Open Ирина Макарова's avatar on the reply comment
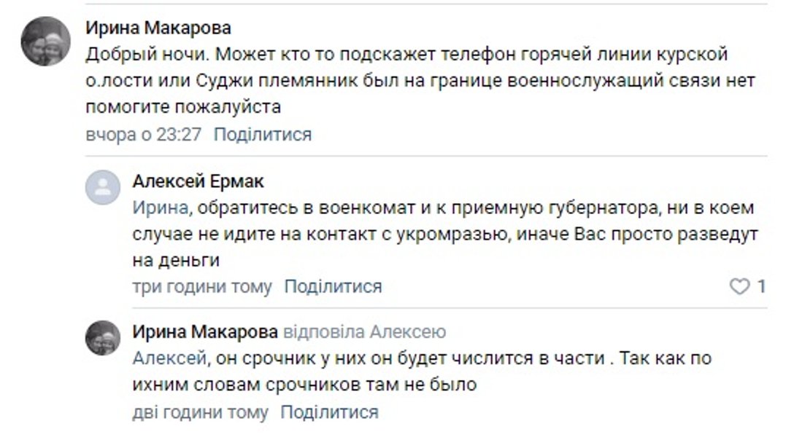 pyautogui.click(x=101, y=335)
